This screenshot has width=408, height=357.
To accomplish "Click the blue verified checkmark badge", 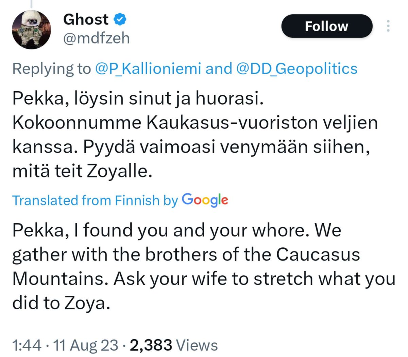I will click(119, 19).
